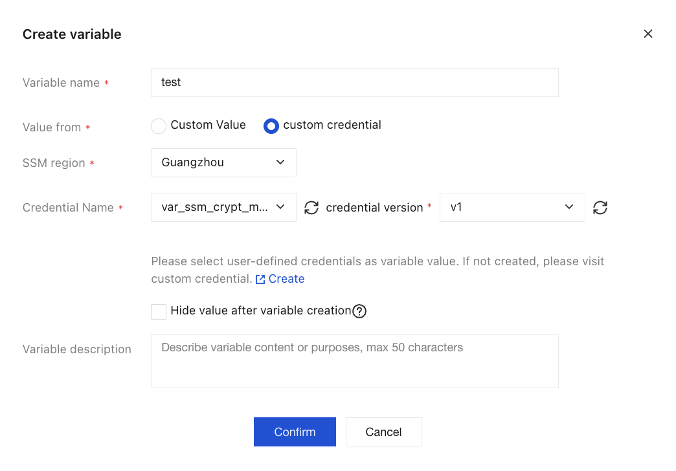This screenshot has height=471, width=676.
Task: Close the Create variable dialog
Action: click(x=648, y=34)
